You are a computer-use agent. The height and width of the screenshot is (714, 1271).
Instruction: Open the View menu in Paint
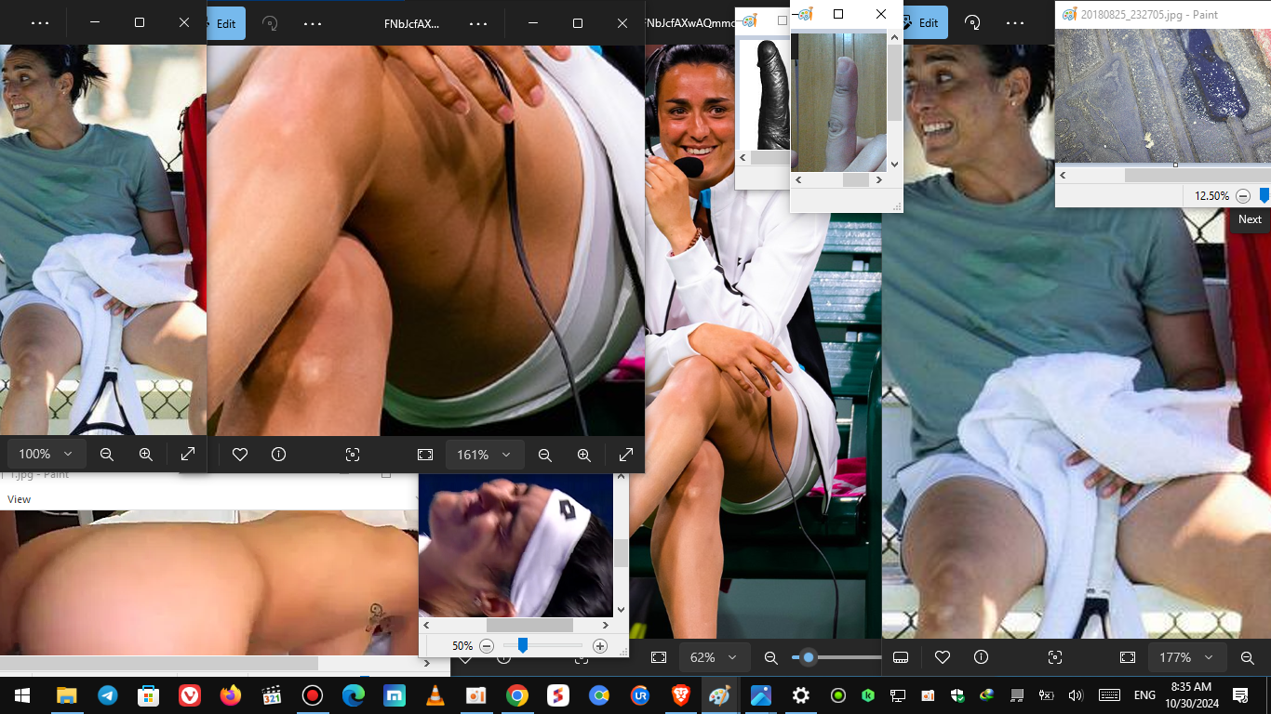[x=20, y=499]
